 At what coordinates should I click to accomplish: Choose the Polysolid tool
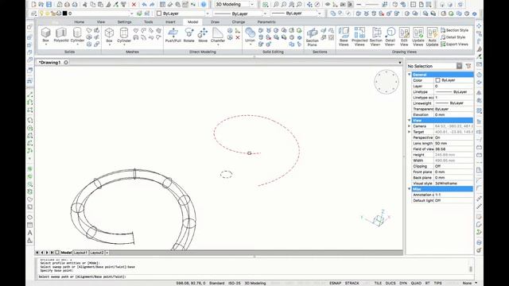[x=61, y=35]
